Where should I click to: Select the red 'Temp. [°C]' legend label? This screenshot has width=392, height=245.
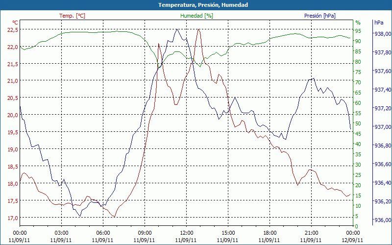click(x=72, y=16)
